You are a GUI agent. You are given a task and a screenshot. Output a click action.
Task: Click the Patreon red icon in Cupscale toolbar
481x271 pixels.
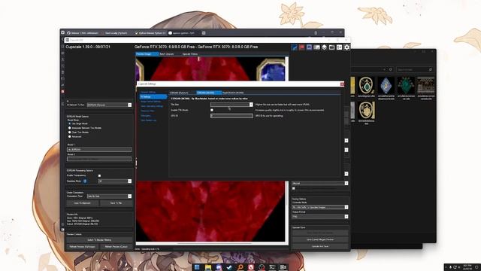pyautogui.click(x=301, y=47)
